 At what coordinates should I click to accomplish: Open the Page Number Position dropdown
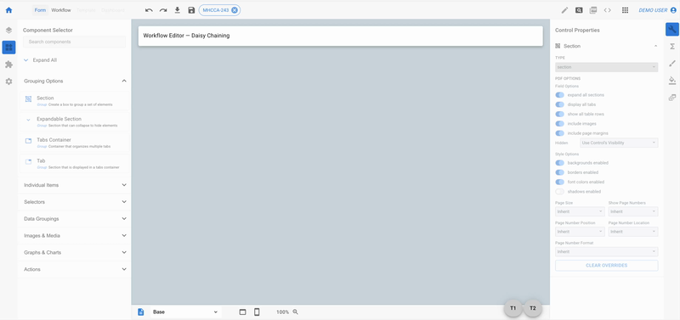click(580, 232)
